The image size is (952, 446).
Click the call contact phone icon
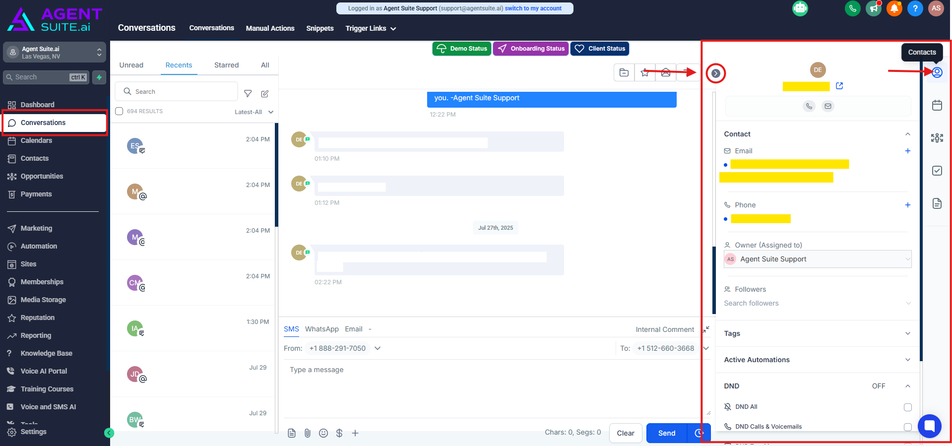(x=809, y=106)
